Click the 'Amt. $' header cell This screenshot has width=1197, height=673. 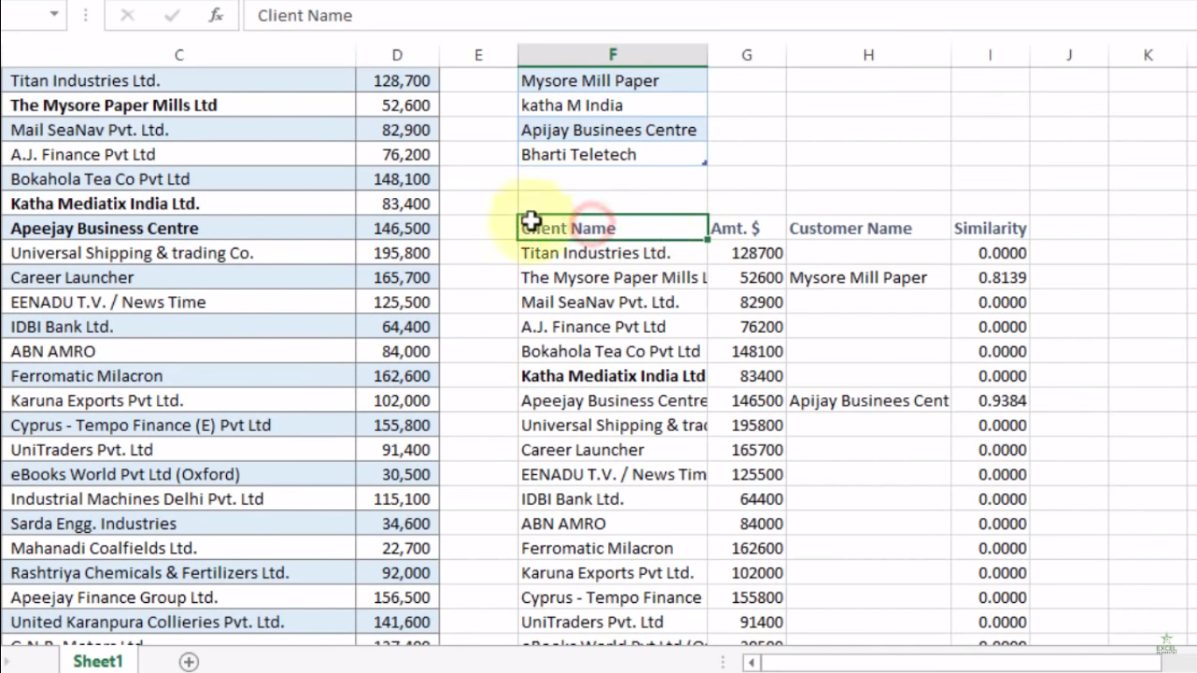[747, 228]
